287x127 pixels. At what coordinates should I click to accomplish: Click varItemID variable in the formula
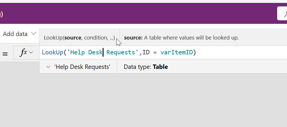pos(177,53)
